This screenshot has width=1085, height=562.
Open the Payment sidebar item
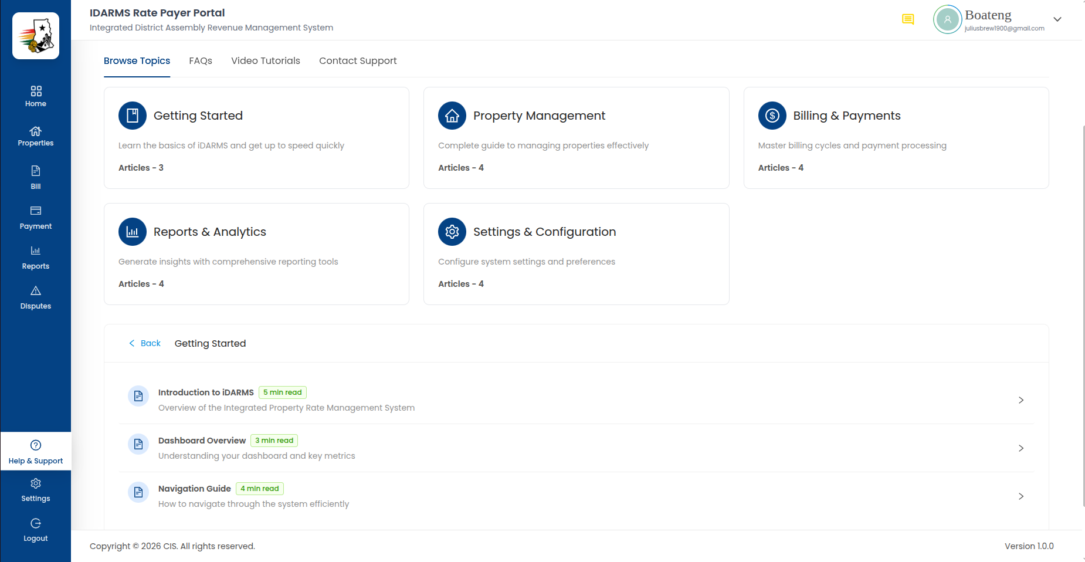(36, 218)
